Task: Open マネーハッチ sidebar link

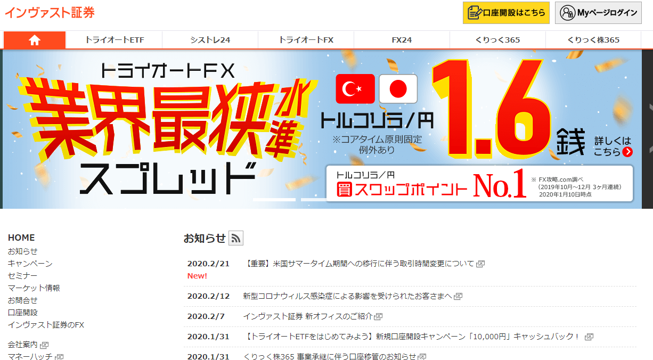Action: 30,357
